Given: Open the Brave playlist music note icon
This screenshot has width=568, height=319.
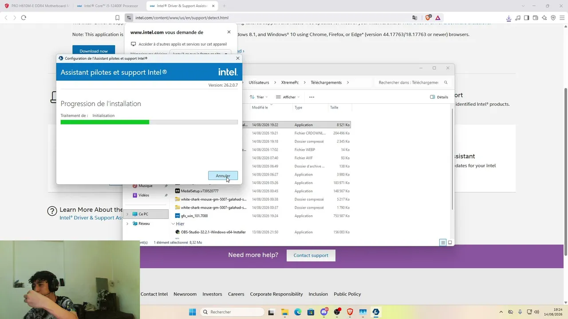Looking at the screenshot, I should 517,18.
